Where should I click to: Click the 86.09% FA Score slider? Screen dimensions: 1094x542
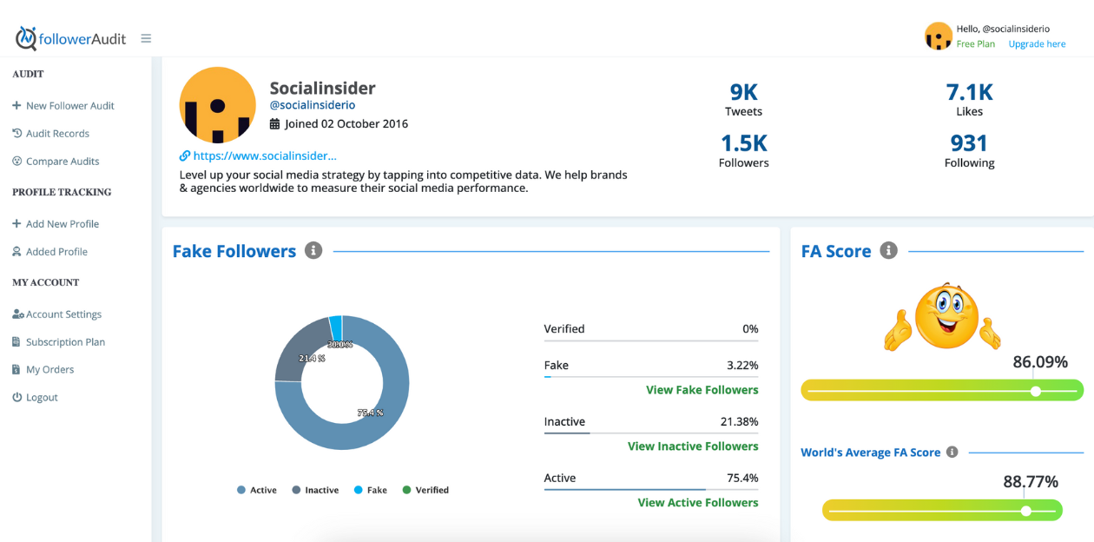pos(942,391)
